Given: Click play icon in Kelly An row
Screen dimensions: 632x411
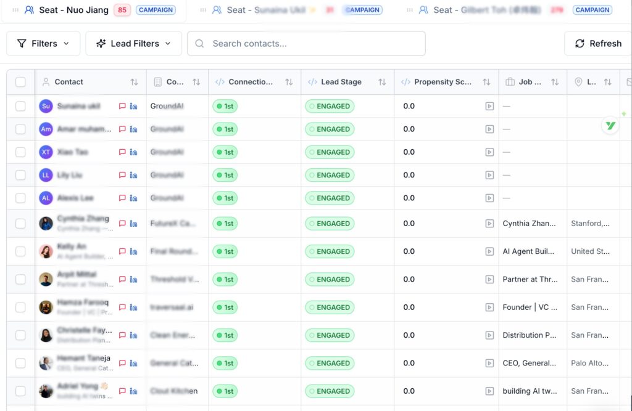Looking at the screenshot, I should point(489,251).
